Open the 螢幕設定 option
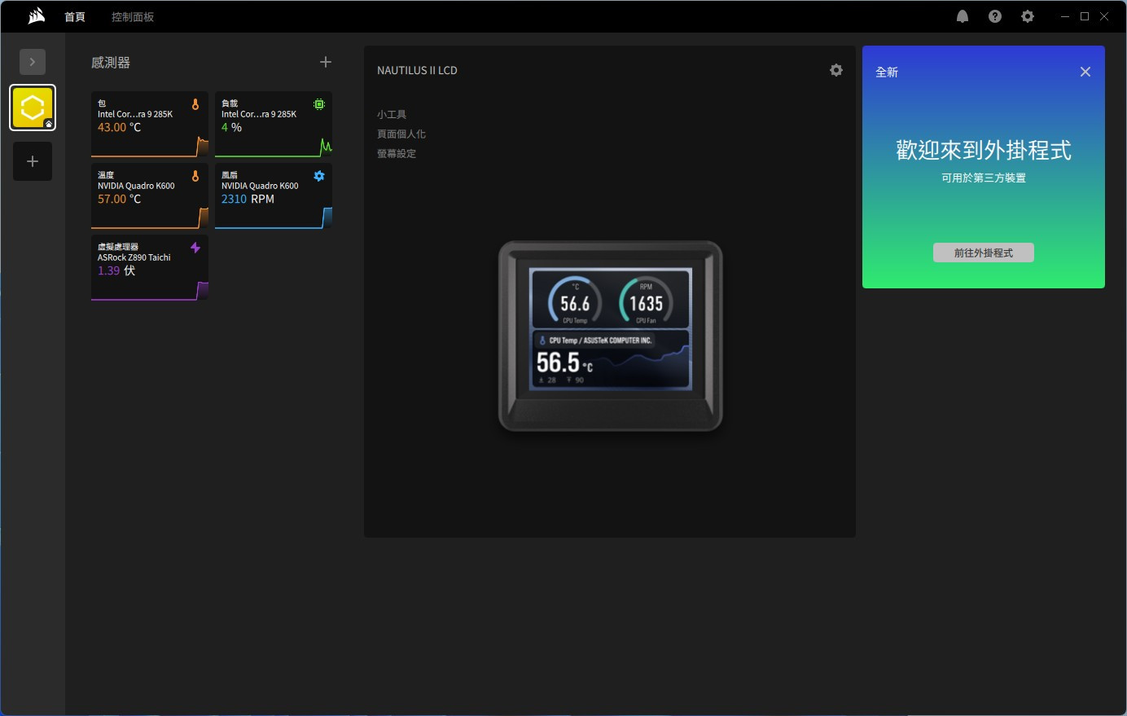The width and height of the screenshot is (1127, 716). 397,154
